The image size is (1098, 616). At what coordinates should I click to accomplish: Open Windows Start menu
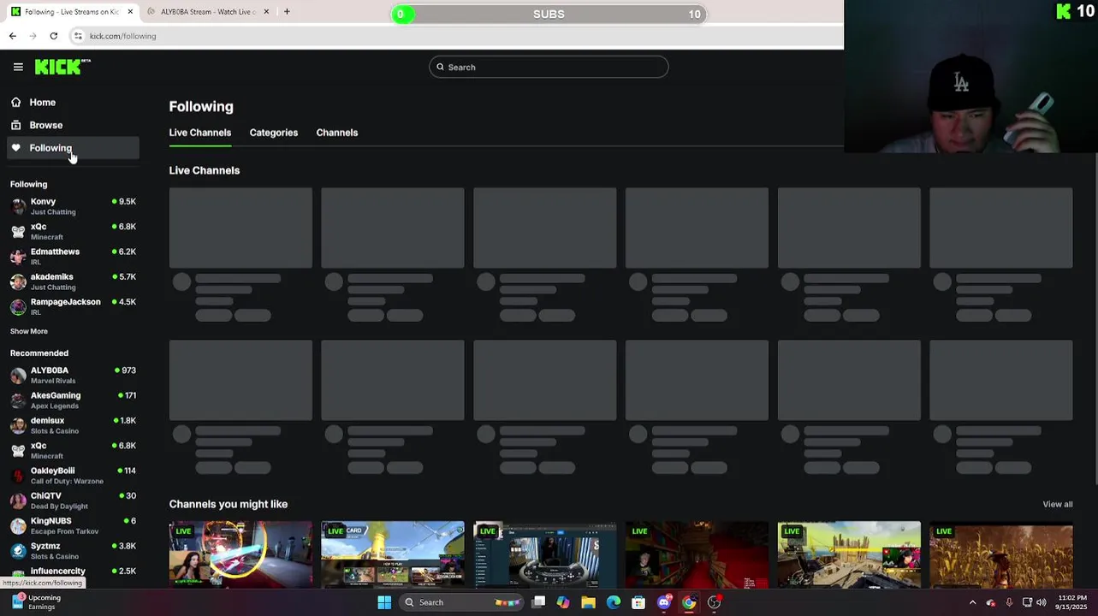coord(384,602)
